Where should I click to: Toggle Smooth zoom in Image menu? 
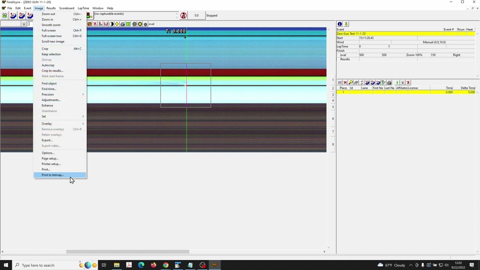(x=60, y=25)
